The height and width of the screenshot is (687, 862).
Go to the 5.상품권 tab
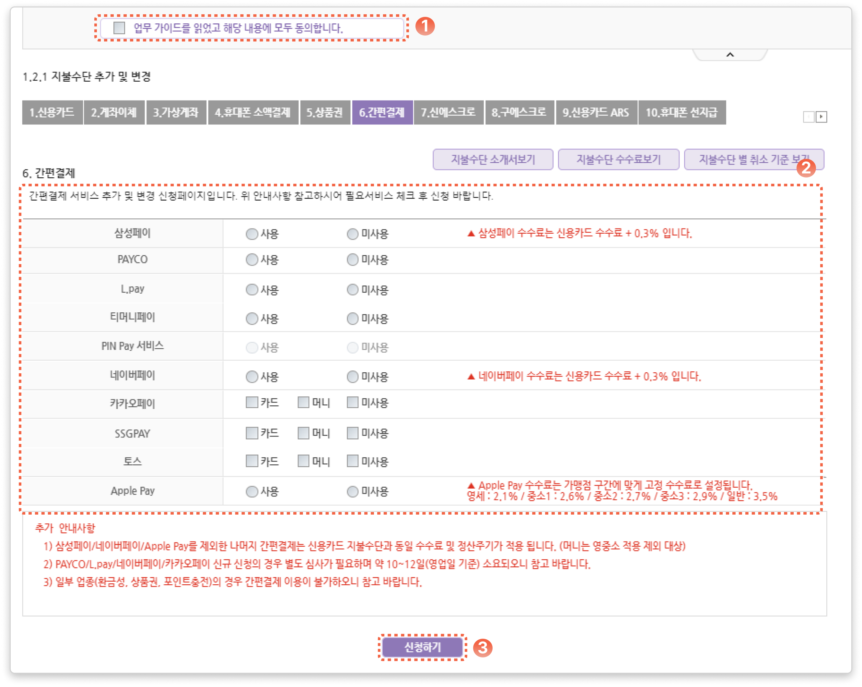tap(325, 112)
